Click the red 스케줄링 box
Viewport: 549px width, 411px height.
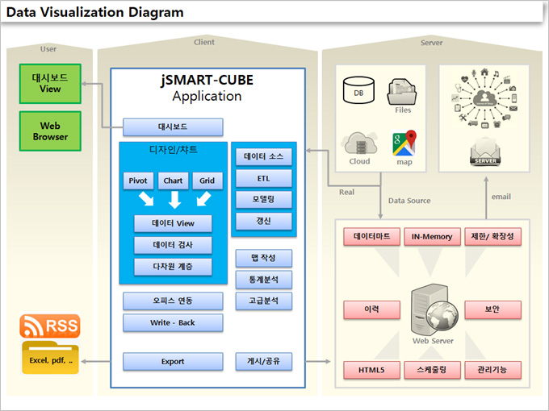432,370
